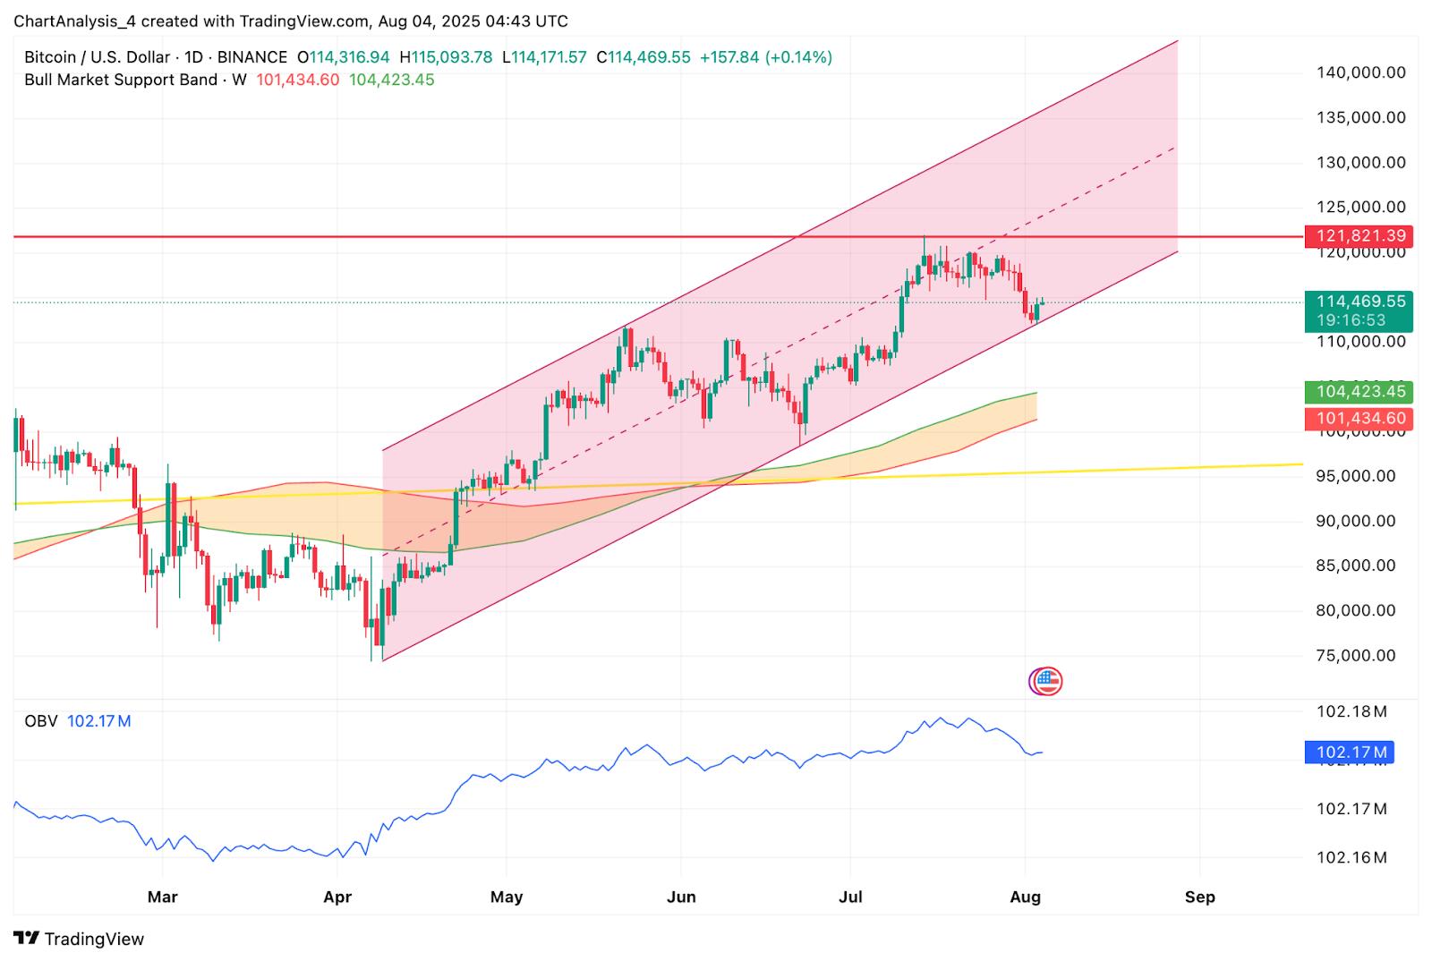This screenshot has height=961, width=1432.
Task: Click the Sep label on time axis
Action: click(x=1200, y=897)
